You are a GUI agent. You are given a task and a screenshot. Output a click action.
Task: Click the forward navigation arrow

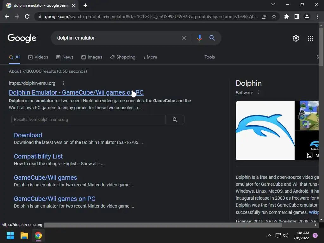17,16
